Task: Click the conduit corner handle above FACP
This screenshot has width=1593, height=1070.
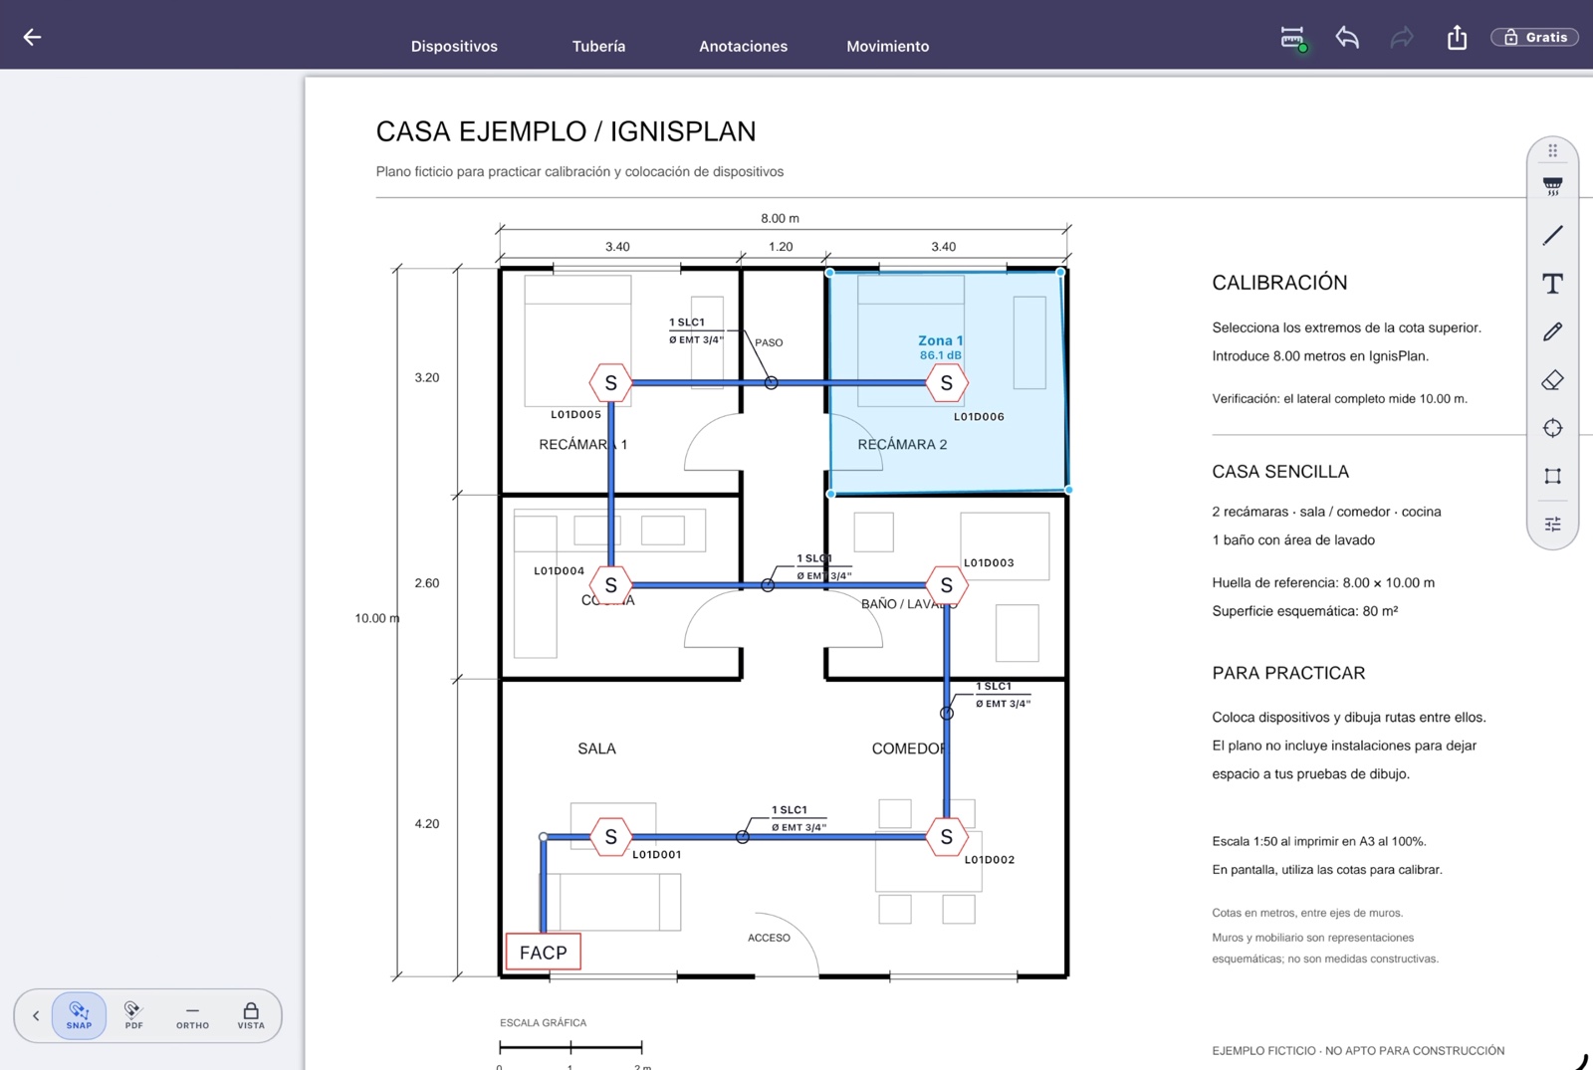Action: point(543,837)
